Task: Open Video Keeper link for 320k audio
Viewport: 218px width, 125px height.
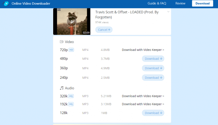Action: click(x=143, y=96)
